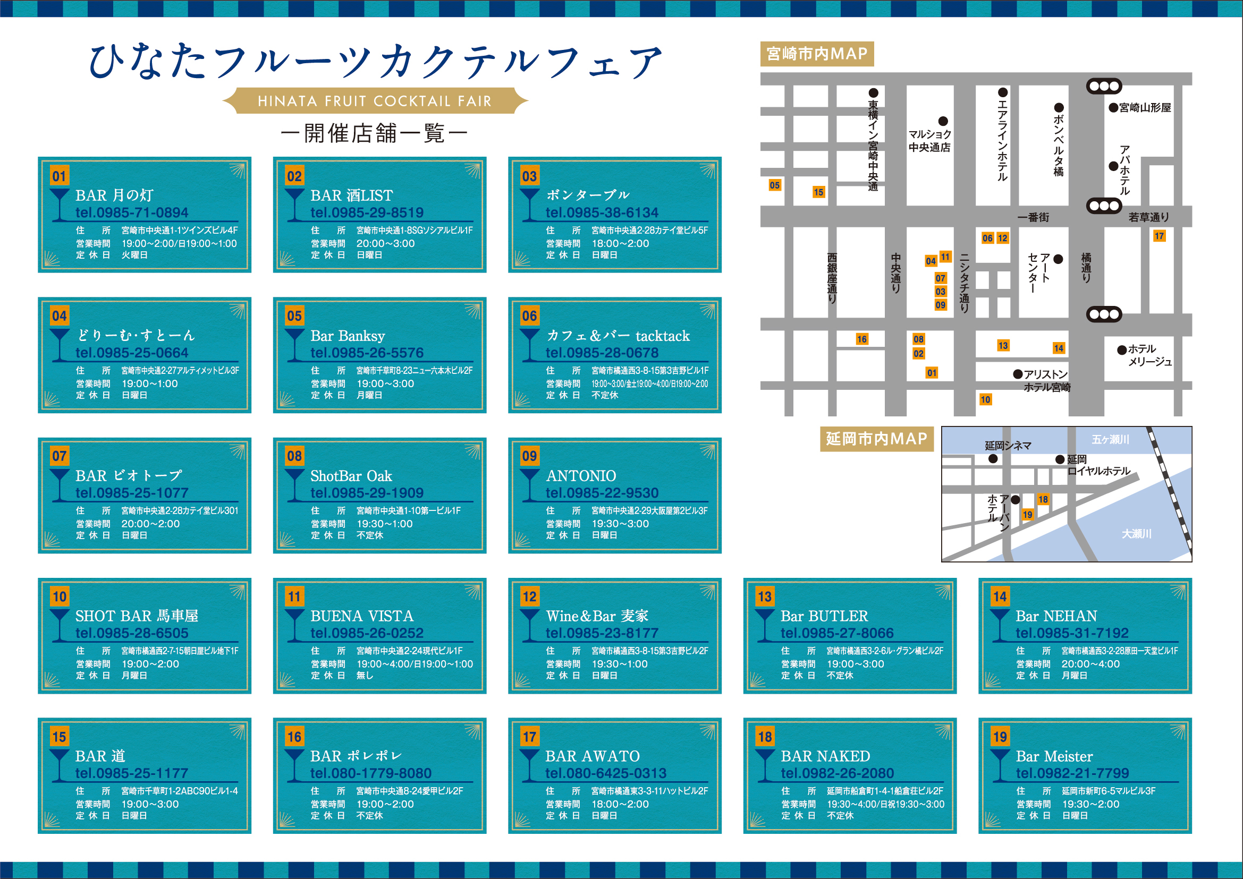Click the cocktail glass icon on ANTONIO card

click(x=530, y=485)
